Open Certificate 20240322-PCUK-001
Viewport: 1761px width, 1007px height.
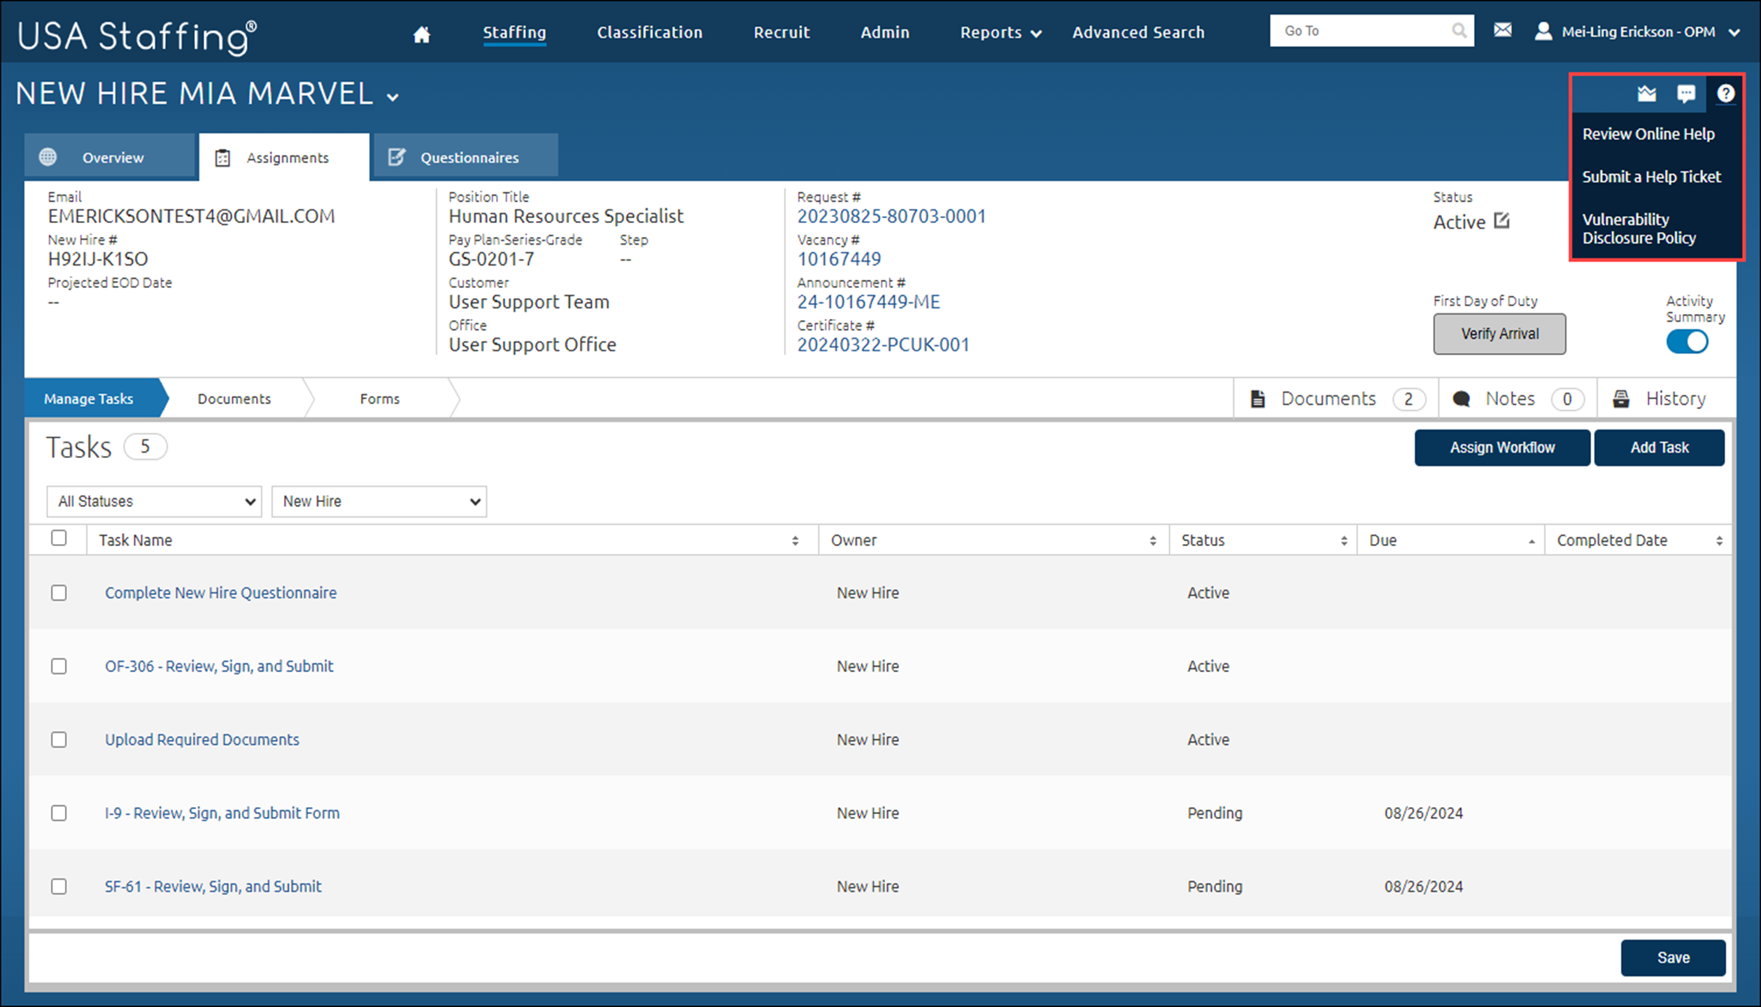pyautogui.click(x=883, y=345)
